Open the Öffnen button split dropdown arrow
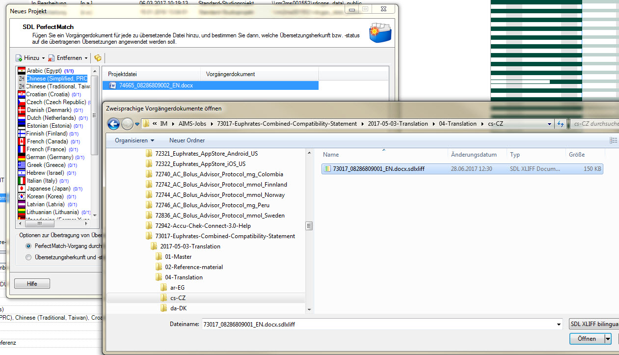Image resolution: width=619 pixels, height=355 pixels. click(608, 339)
